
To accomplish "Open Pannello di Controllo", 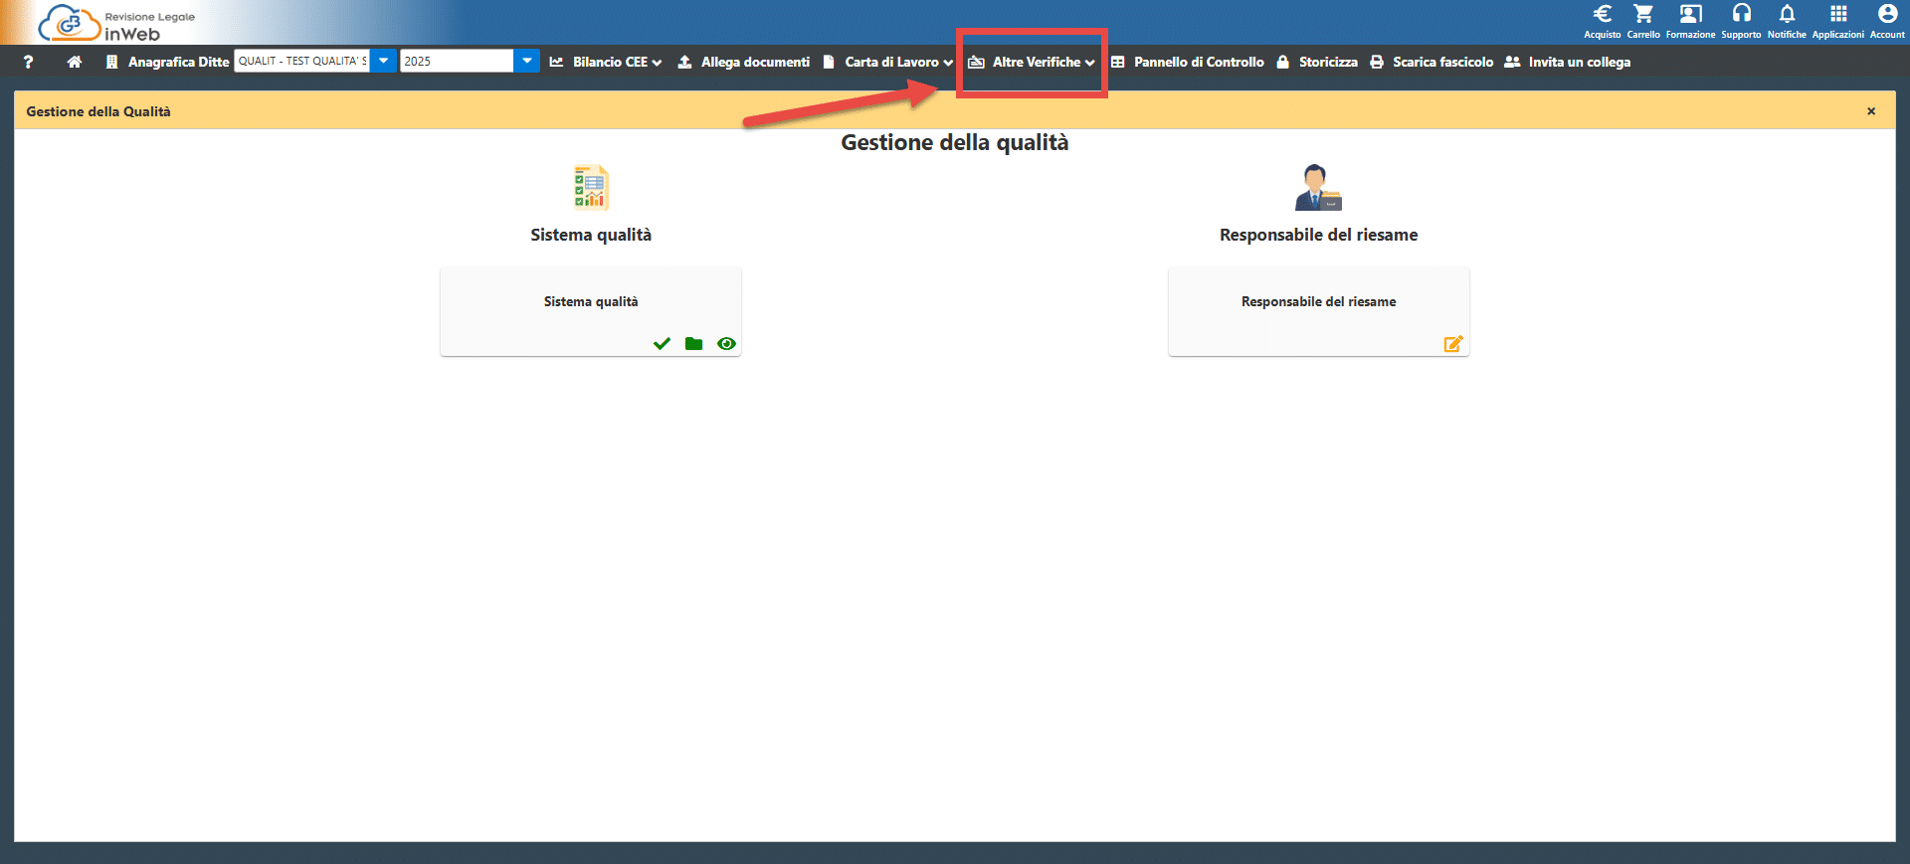I will (x=1188, y=62).
